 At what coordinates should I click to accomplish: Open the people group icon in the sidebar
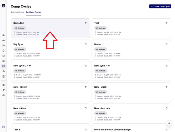[x=3, y=61]
